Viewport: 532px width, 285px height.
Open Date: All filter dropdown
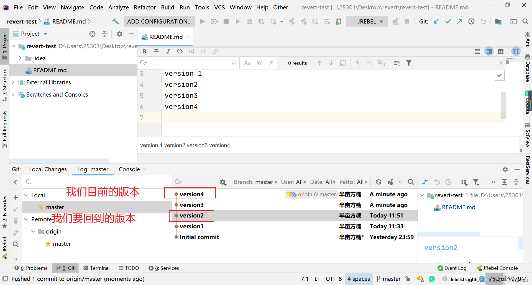coord(323,182)
